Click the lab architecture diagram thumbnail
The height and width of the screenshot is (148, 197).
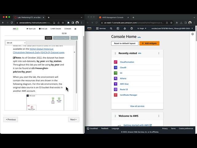(x=45, y=102)
